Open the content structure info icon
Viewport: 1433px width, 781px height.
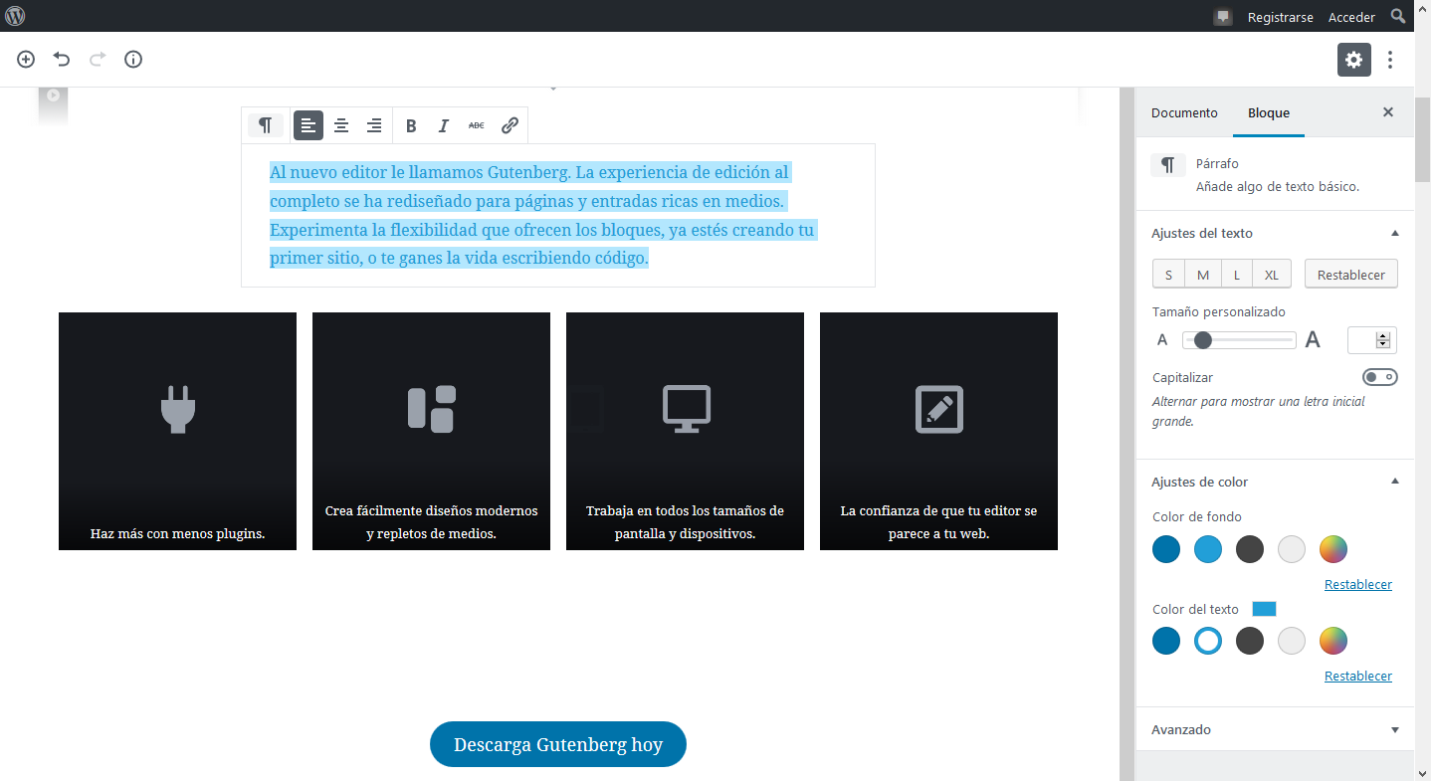pos(133,60)
